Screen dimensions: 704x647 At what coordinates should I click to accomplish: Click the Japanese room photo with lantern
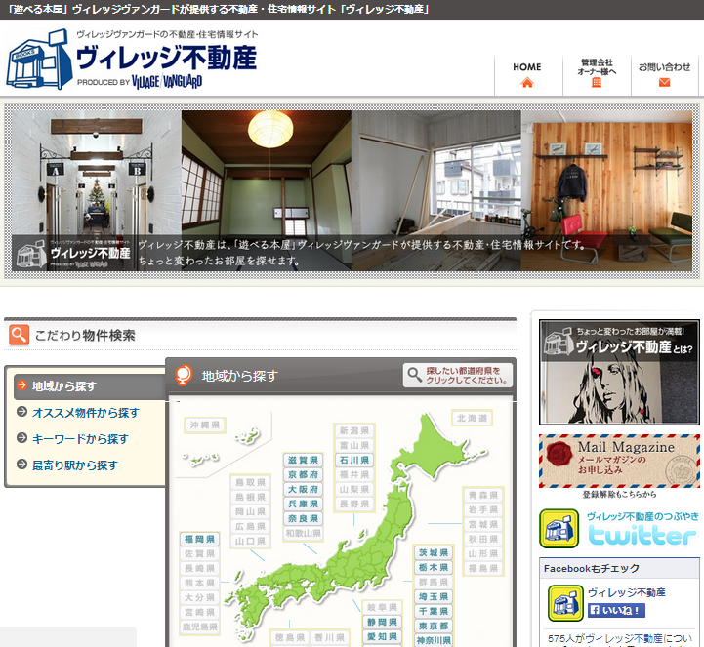tap(267, 190)
